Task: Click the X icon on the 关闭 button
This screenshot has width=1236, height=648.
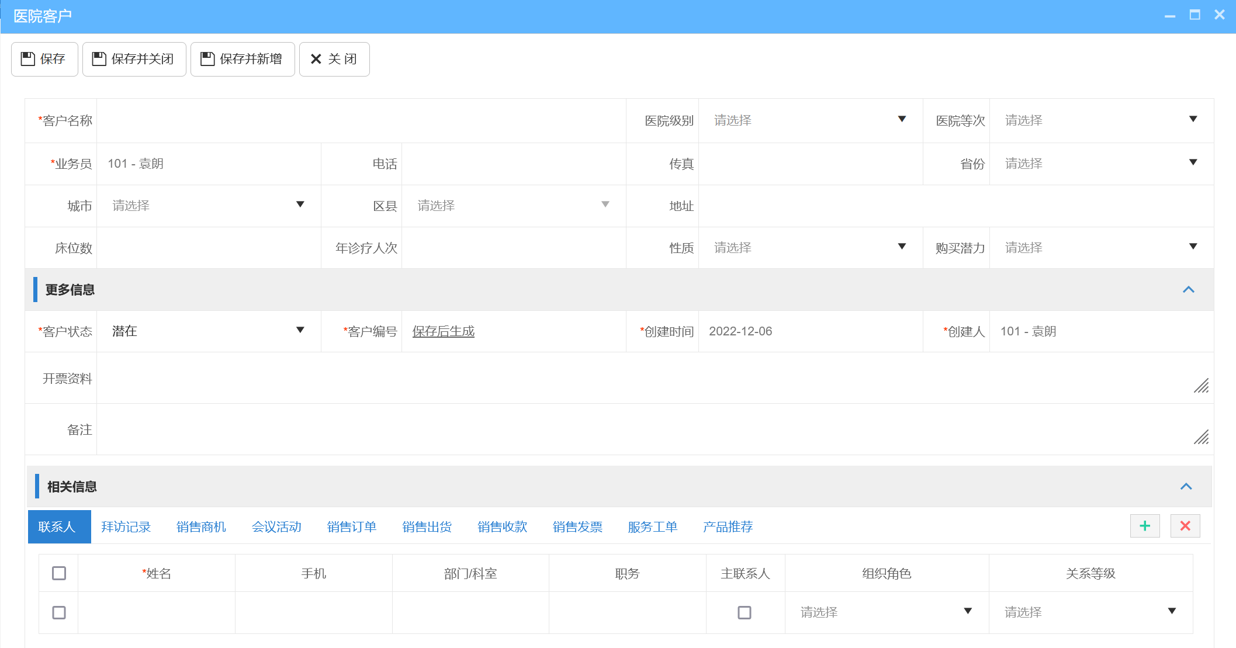Action: 316,59
